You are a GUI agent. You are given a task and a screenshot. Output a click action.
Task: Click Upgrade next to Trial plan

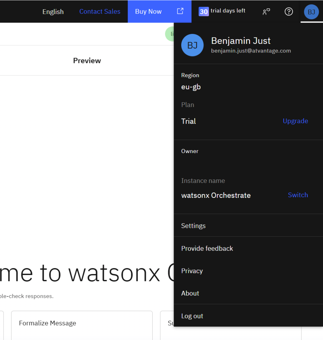tap(295, 121)
